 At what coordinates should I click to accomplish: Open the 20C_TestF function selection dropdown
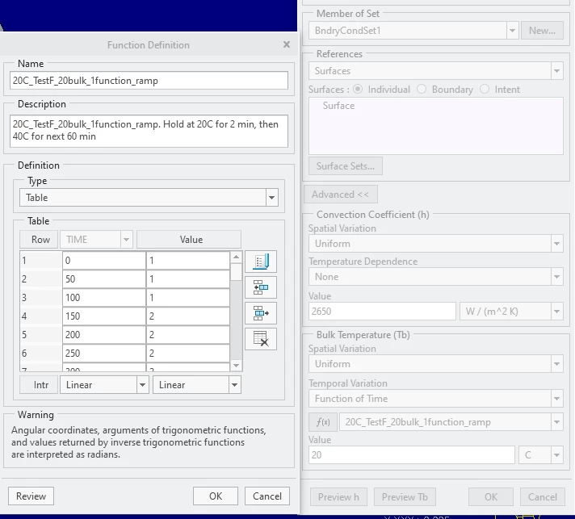(x=556, y=422)
